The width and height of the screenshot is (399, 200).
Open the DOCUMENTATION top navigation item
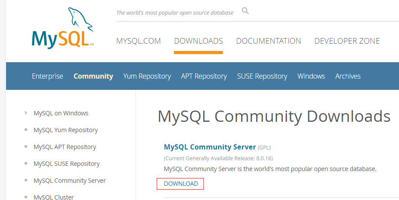[x=268, y=41]
